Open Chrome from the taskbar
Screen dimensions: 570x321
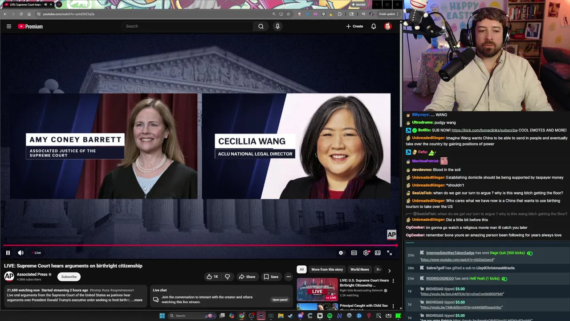pyautogui.click(x=241, y=316)
